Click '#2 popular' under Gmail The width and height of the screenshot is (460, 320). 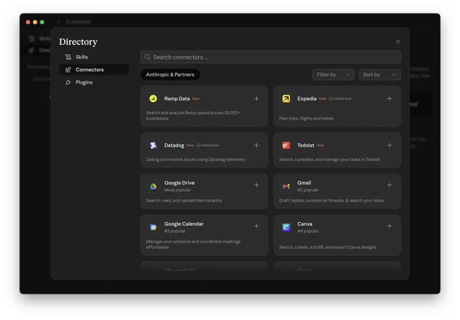pos(308,190)
